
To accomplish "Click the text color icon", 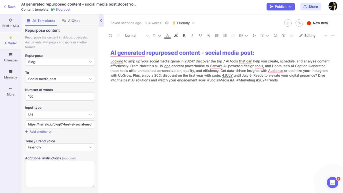I will [167, 36].
